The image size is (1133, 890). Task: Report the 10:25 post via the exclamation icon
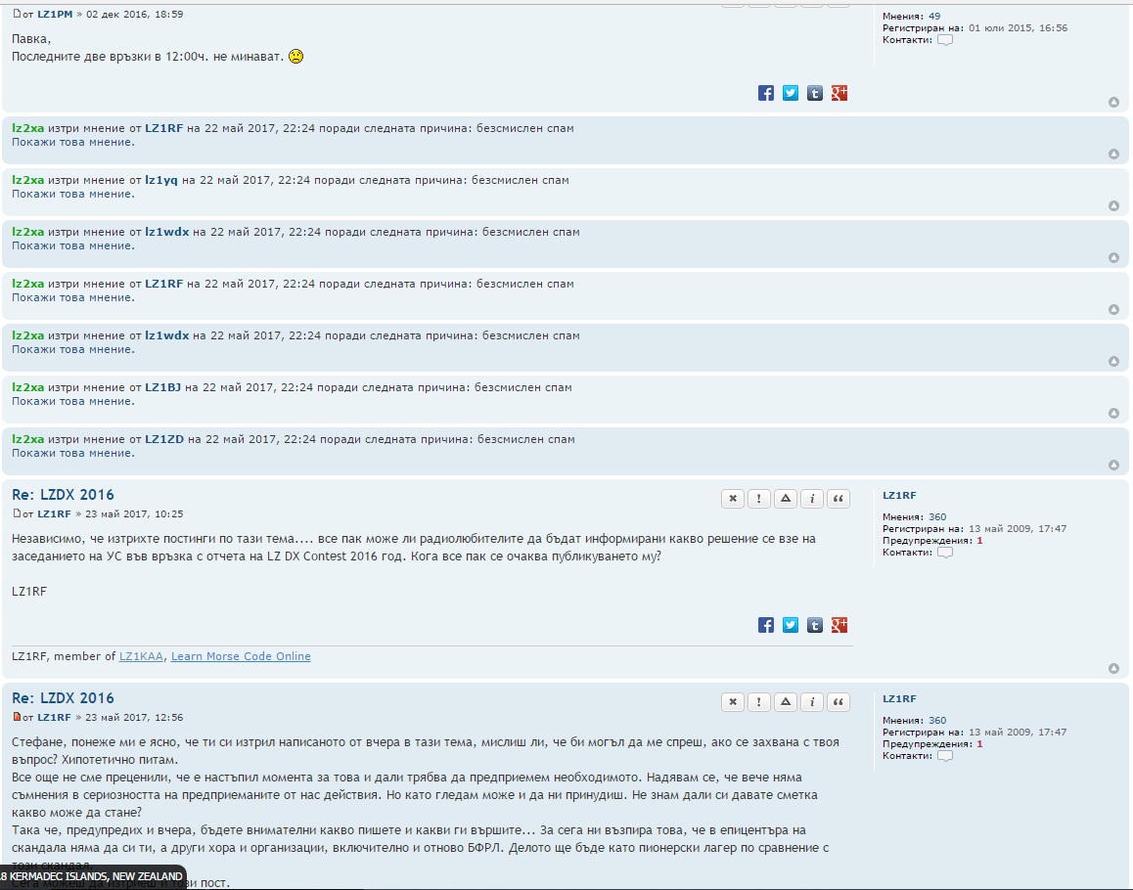point(758,499)
